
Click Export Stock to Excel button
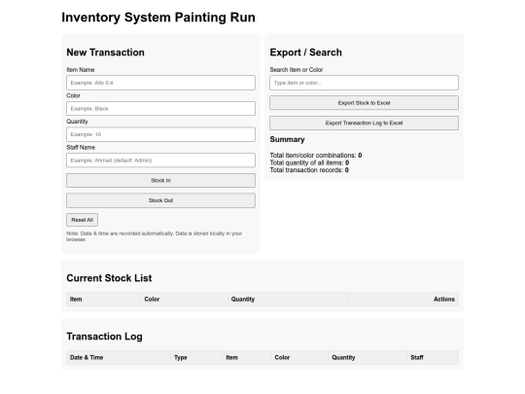tap(364, 103)
